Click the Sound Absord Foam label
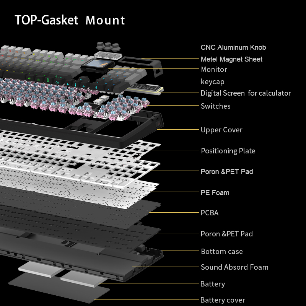Image resolution: width=306 pixels, height=306 pixels. 234,267
